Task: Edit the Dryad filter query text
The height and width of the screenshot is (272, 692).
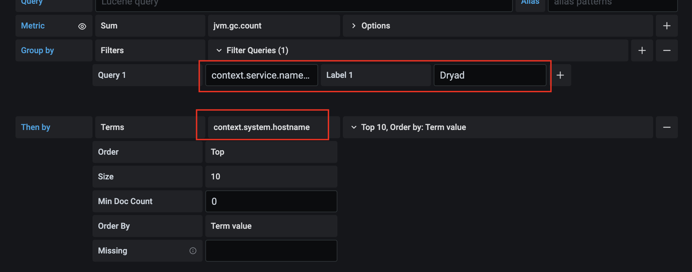Action: tap(490, 75)
